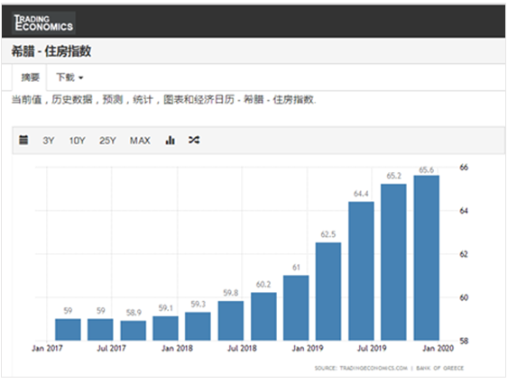Click the first 59 bar near Jan 2017
This screenshot has width=508, height=392.
(68, 330)
